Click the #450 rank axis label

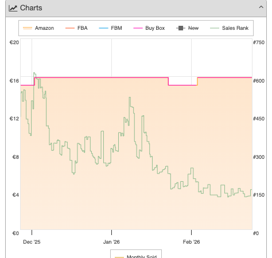click(x=259, y=119)
